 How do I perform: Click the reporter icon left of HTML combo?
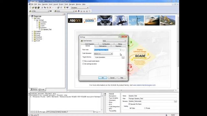coord(30,11)
